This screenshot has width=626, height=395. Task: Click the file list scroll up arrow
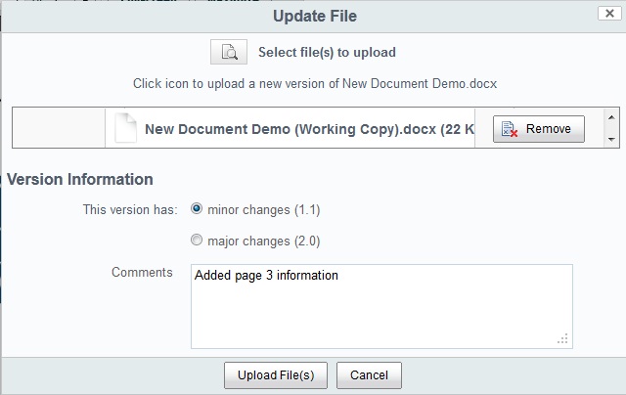(x=611, y=117)
